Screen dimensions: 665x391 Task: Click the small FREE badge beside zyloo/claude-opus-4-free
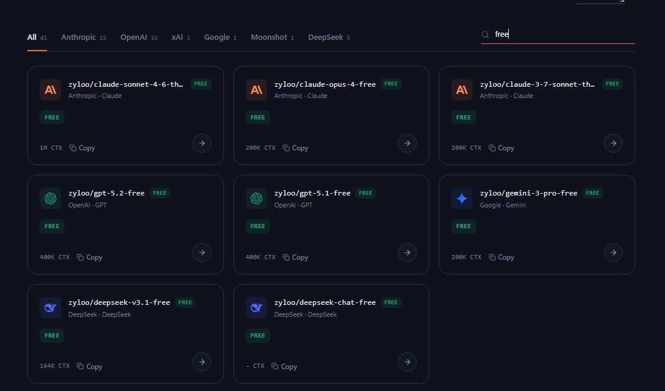(x=391, y=84)
